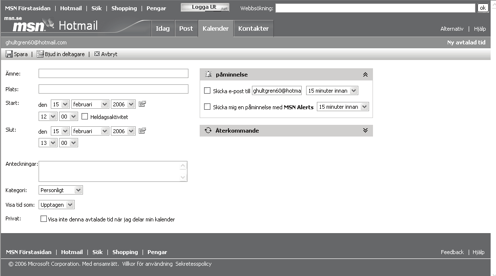Screen dimensions: 496x276
Task: Open the top Sök link
Action: click(x=97, y=8)
